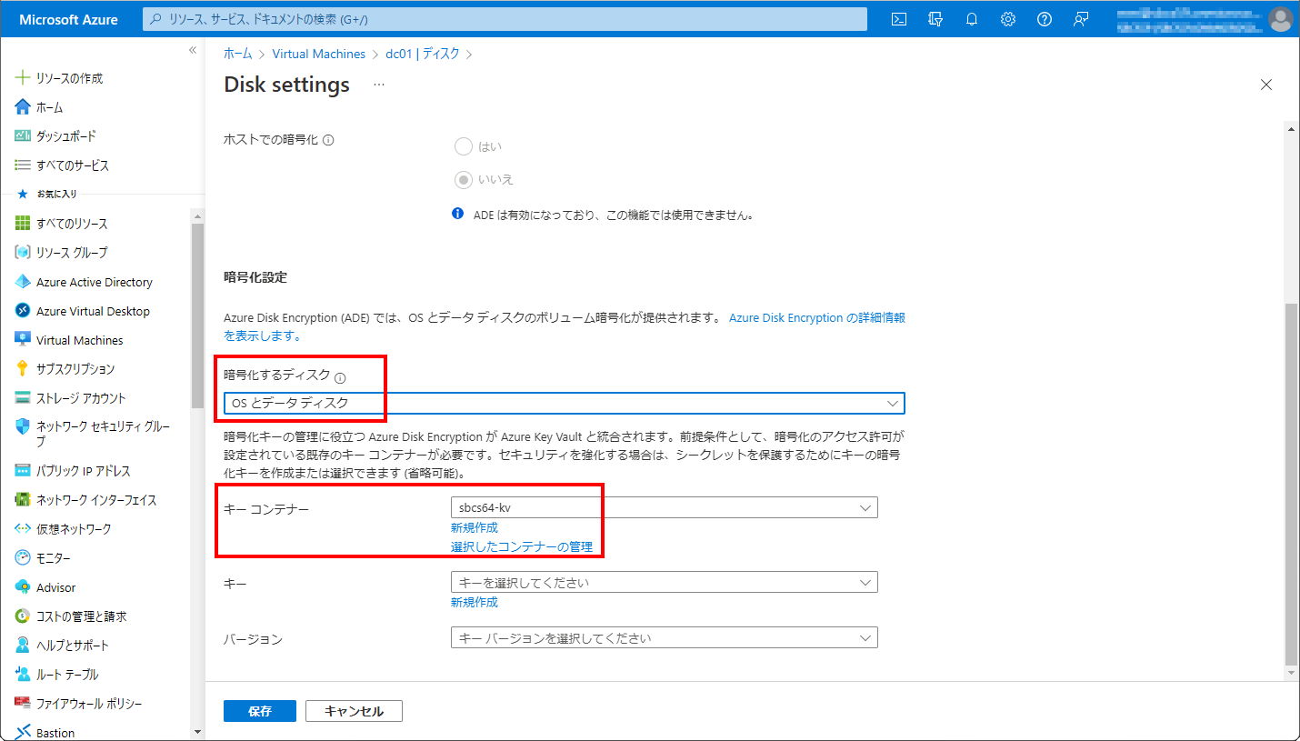Screen dimensions: 1300x741
Task: Select the いいえ radio for host encryption
Action: tap(464, 179)
